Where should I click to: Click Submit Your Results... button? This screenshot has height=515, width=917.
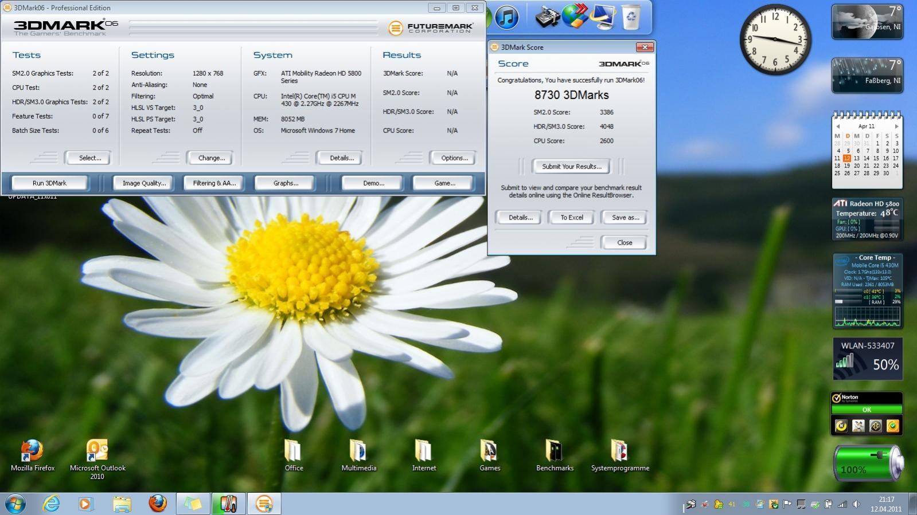point(572,167)
